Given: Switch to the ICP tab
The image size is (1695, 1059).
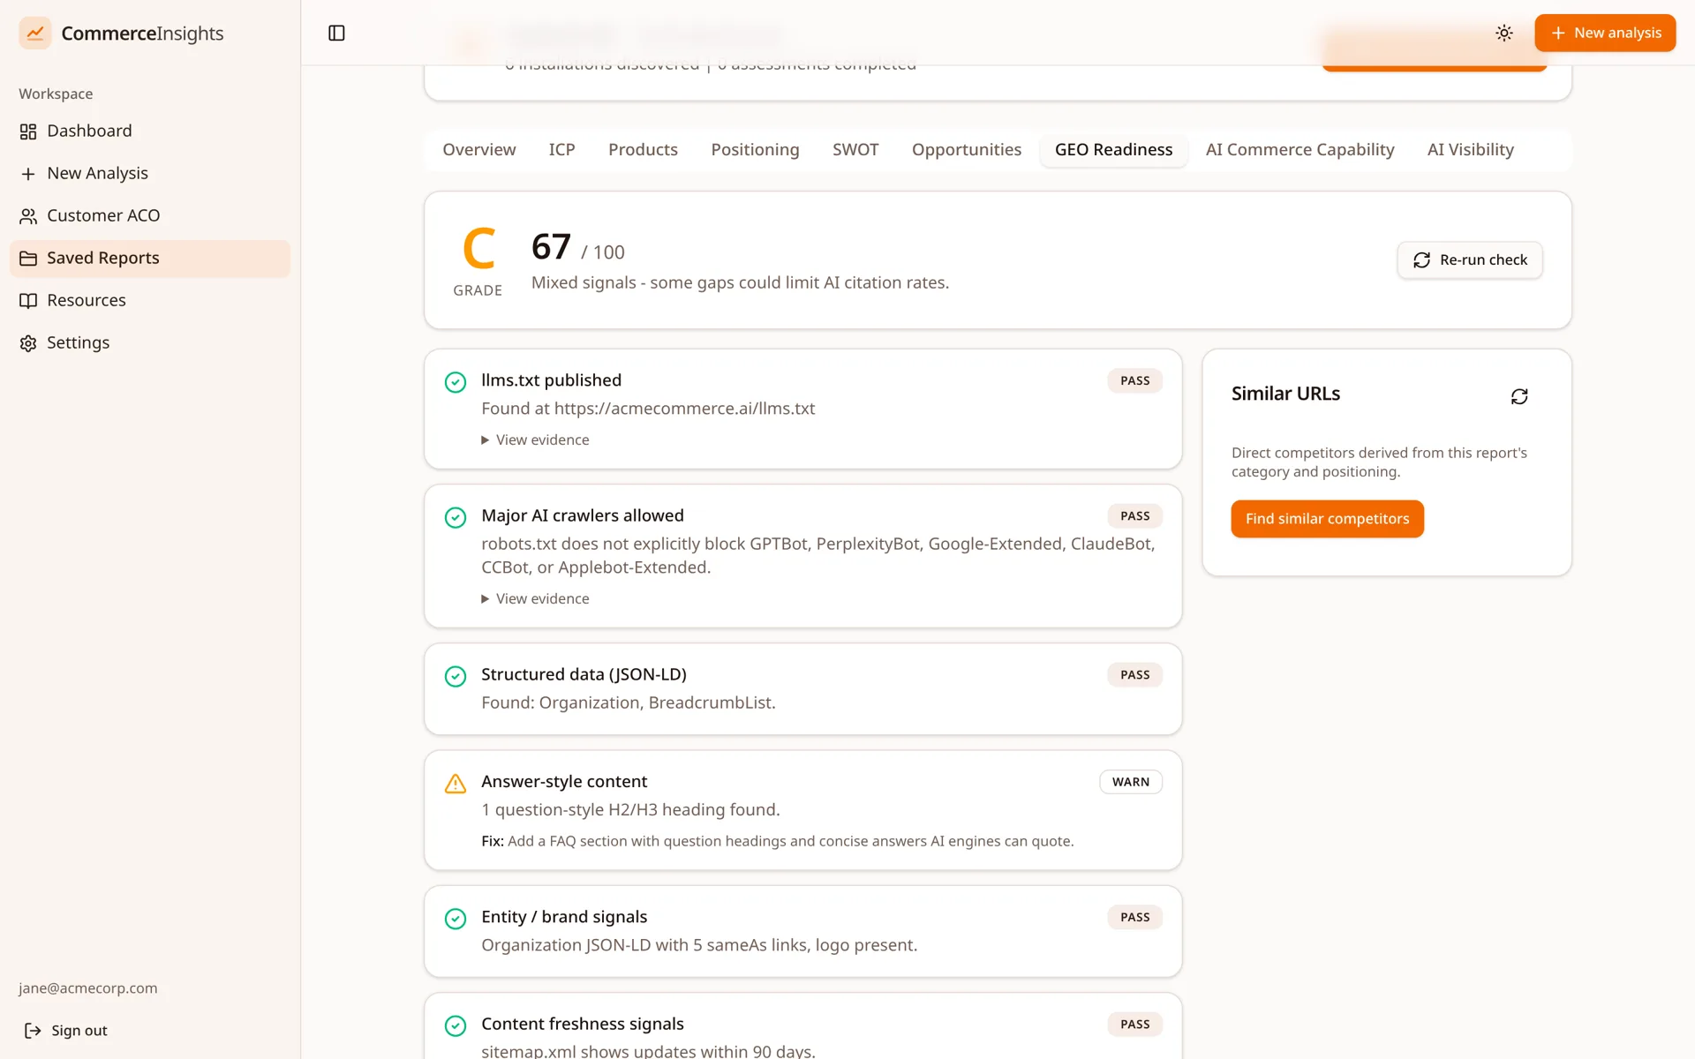Looking at the screenshot, I should point(562,150).
